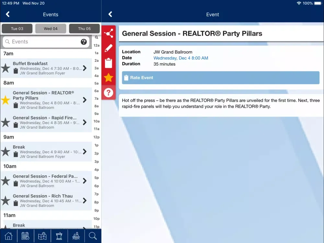The width and height of the screenshot is (324, 243).
Task: Unfavorite the REALTOR Party Pillars list star
Action: 6,100
